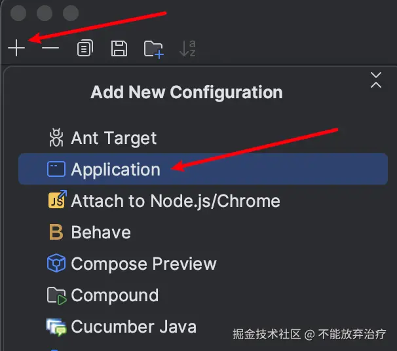
Task: Click the Compose Preview cube icon
Action: tap(56, 263)
